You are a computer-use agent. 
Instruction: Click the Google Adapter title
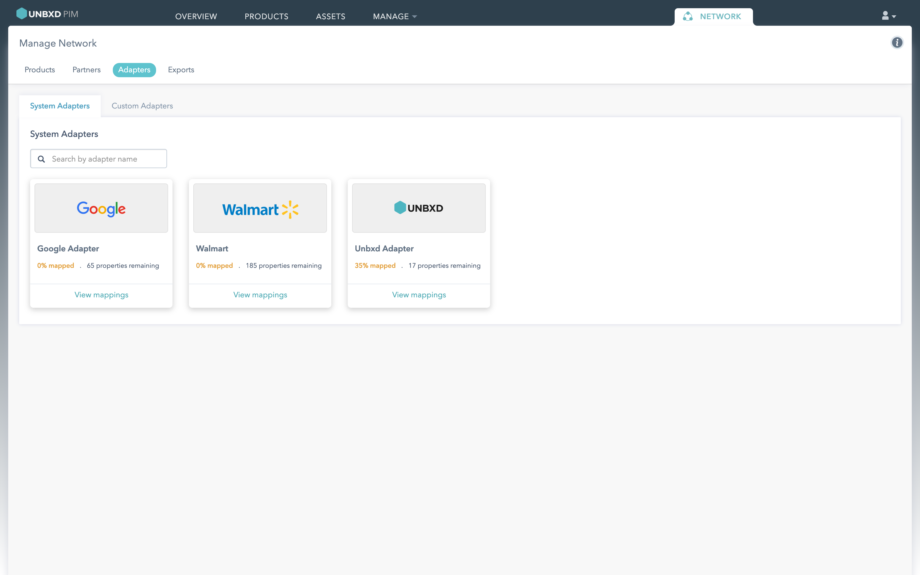tap(68, 248)
